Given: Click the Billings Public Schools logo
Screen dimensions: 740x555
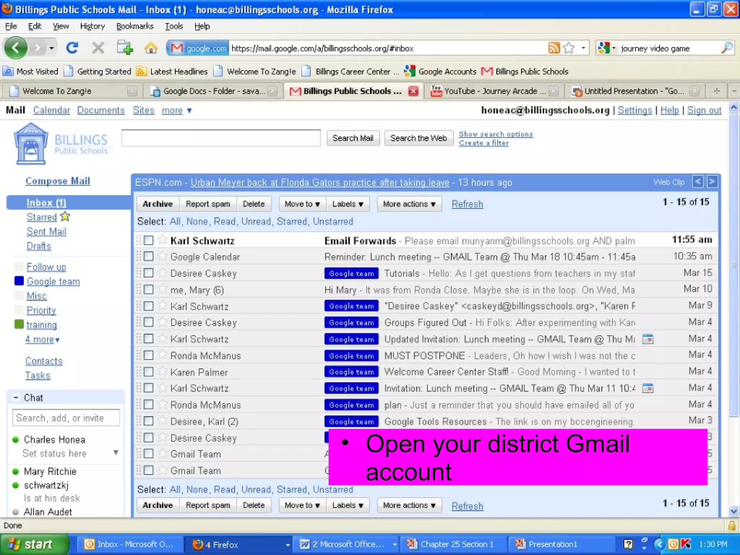Looking at the screenshot, I should (x=61, y=144).
